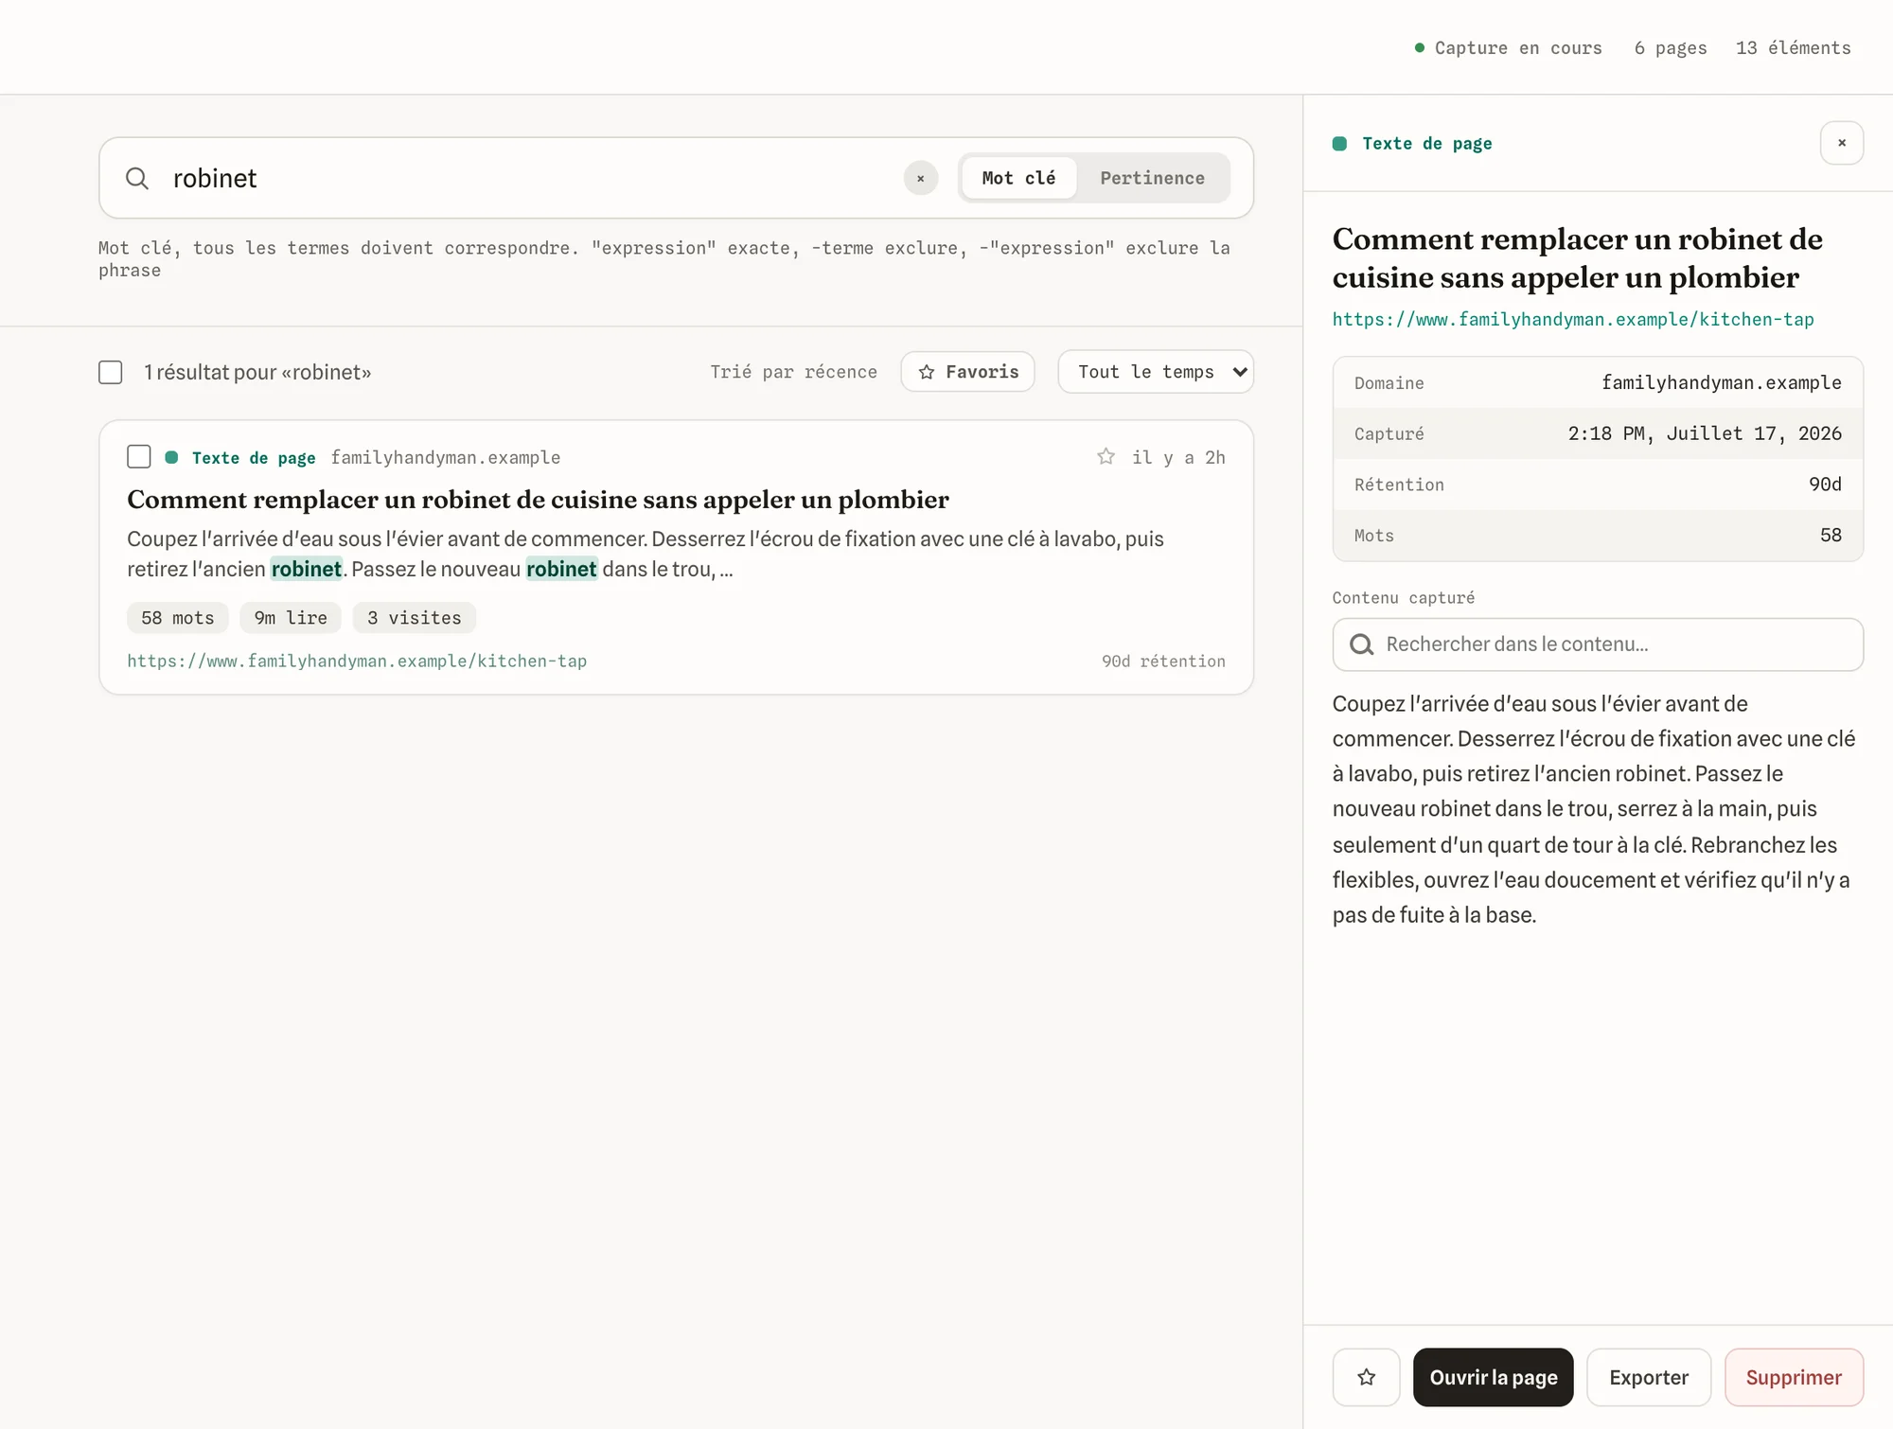Click the Texte de page tag on the card

[254, 458]
